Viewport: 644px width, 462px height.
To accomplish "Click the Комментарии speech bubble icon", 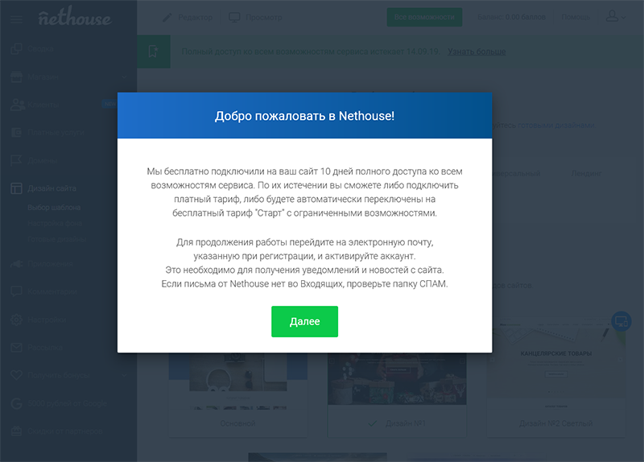I will [16, 291].
